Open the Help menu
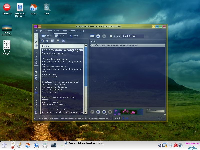The image size is (200, 150). pos(82,31)
